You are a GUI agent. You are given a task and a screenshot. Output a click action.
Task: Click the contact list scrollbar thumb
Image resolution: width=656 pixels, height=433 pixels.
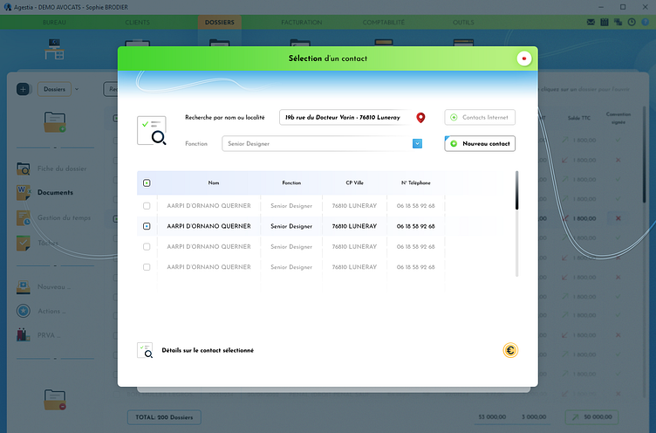point(516,190)
